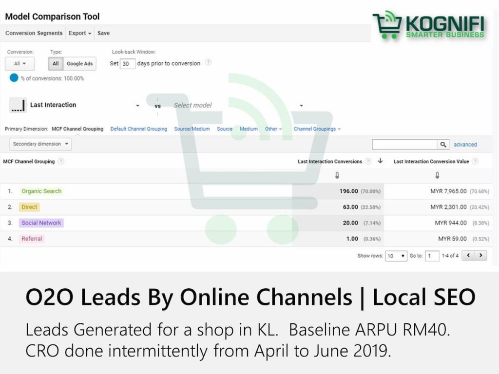
Task: Select the Google Ads type toggle
Action: 79,64
